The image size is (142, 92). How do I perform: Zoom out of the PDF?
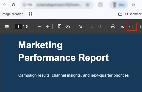coord(39,26)
